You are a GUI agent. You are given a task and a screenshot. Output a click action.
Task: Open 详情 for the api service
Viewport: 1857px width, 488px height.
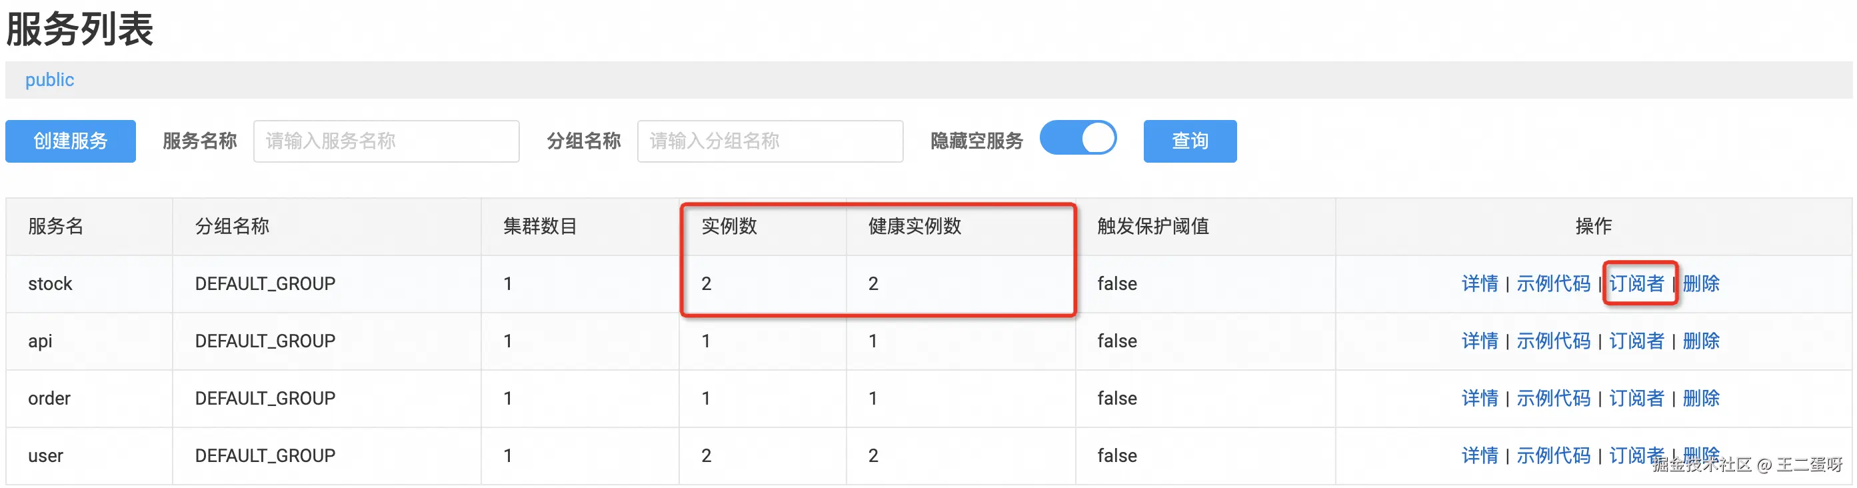(x=1478, y=340)
